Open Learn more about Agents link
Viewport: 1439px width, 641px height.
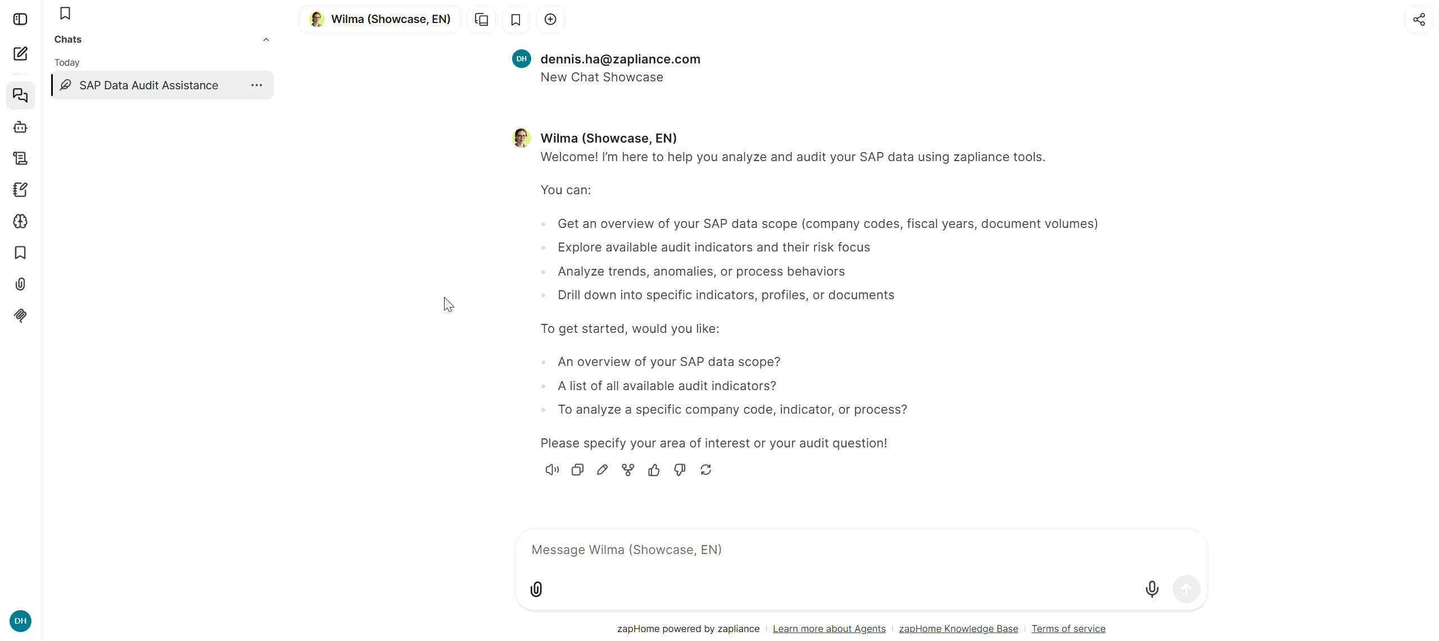(829, 629)
